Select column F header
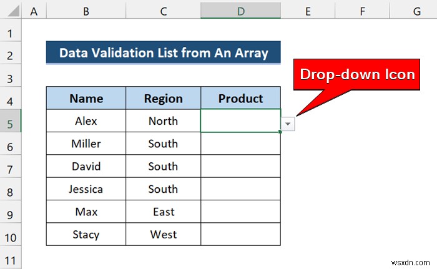Viewport: 437px width, 269px height. pos(362,11)
